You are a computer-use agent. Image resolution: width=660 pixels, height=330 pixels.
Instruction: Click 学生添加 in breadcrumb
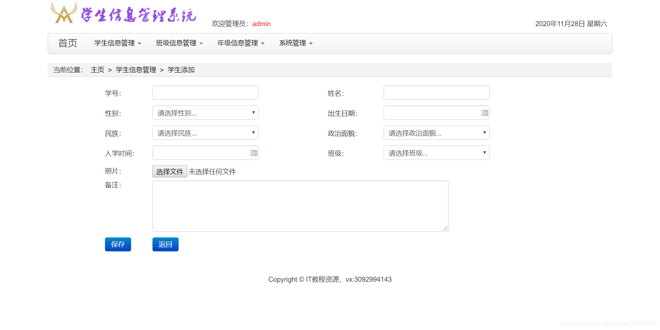[x=181, y=70]
